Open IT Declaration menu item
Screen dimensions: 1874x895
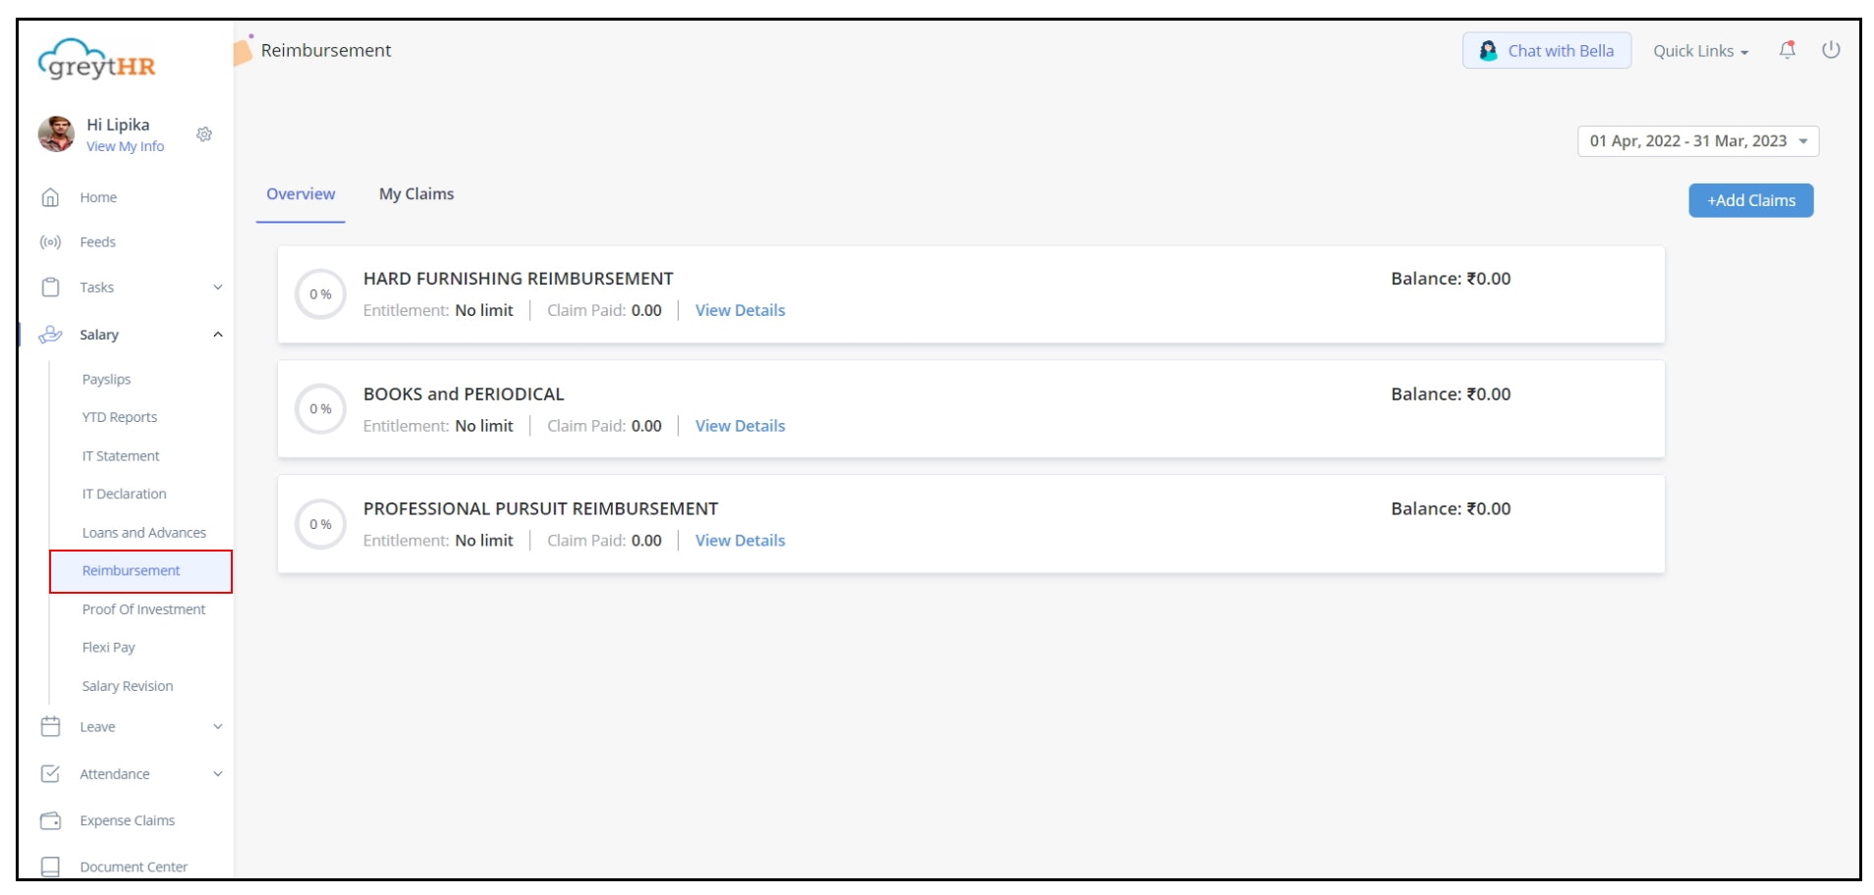click(x=124, y=495)
